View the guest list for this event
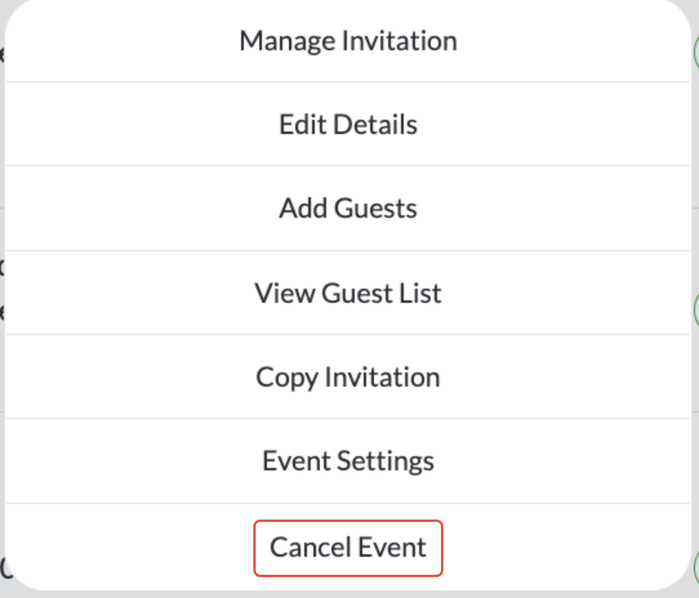This screenshot has width=699, height=598. coord(347,293)
